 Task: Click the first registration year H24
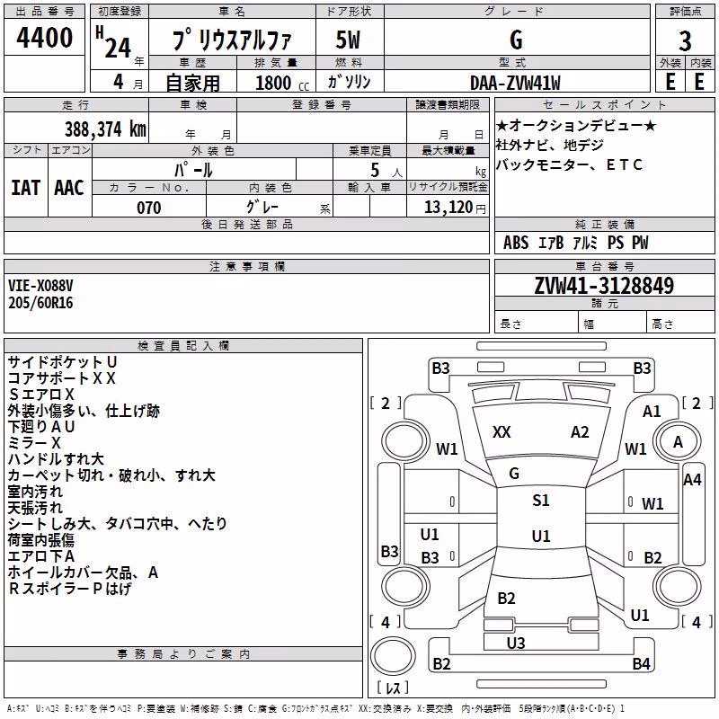[x=113, y=43]
